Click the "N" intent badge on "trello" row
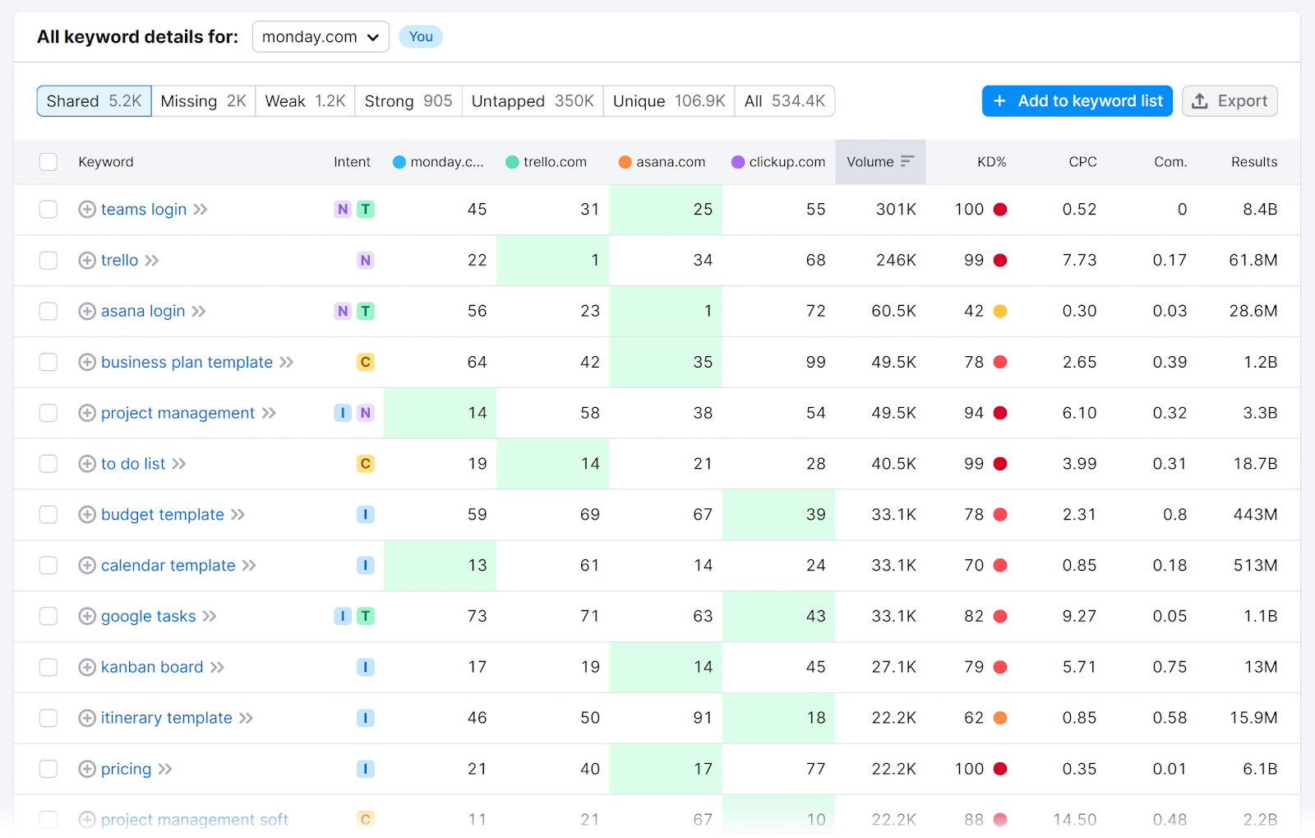 click(x=365, y=260)
